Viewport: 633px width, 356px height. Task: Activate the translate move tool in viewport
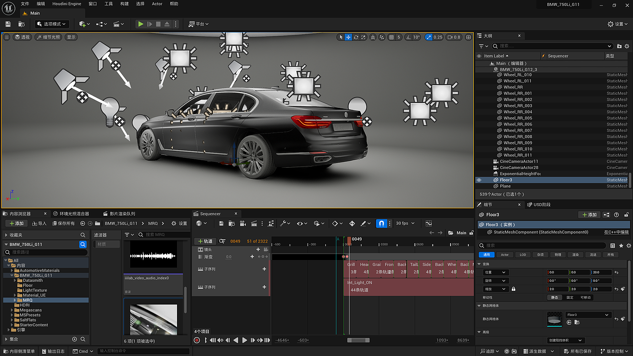pyautogui.click(x=348, y=37)
